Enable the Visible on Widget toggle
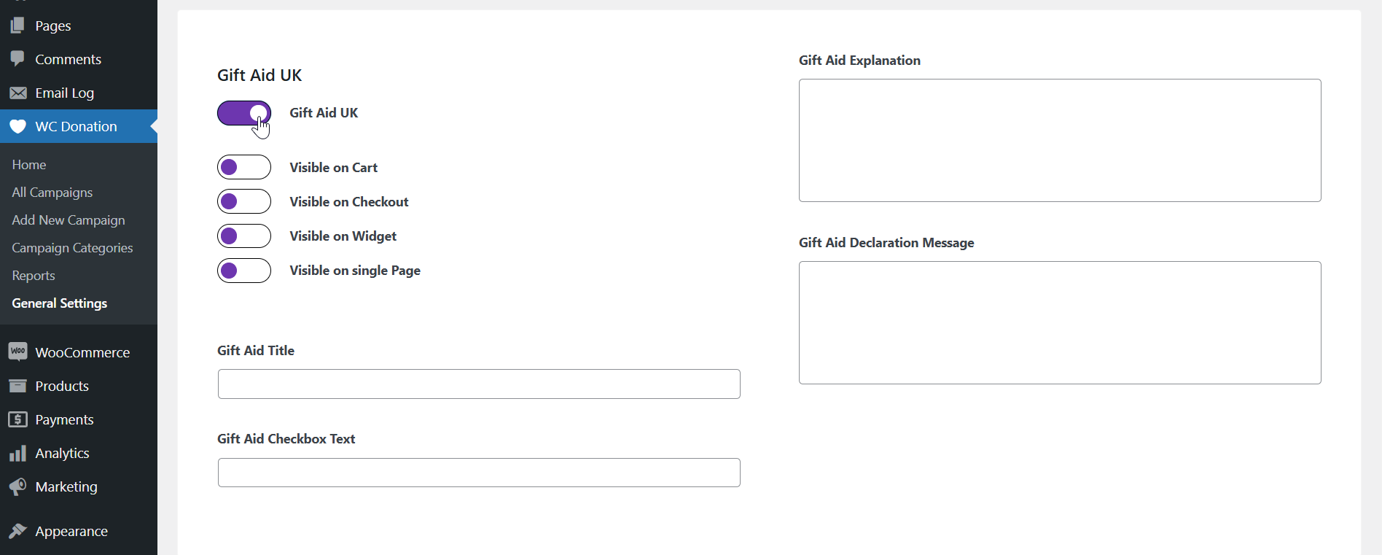This screenshot has height=555, width=1382. point(244,236)
